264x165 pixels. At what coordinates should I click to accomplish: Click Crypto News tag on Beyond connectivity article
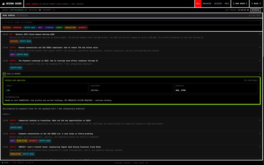22,54
